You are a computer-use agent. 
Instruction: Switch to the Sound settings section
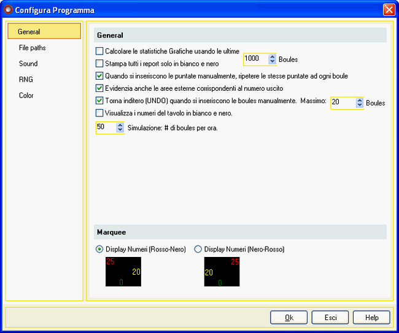click(28, 64)
